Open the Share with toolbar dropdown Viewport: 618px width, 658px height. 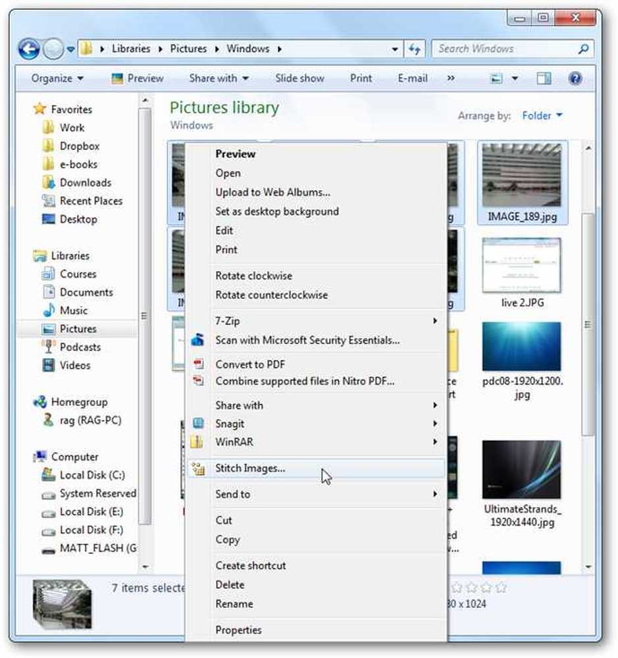tap(219, 78)
